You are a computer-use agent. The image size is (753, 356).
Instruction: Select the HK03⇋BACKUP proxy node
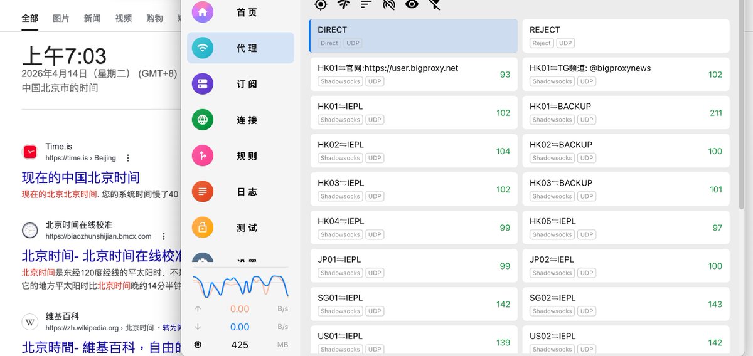(626, 189)
